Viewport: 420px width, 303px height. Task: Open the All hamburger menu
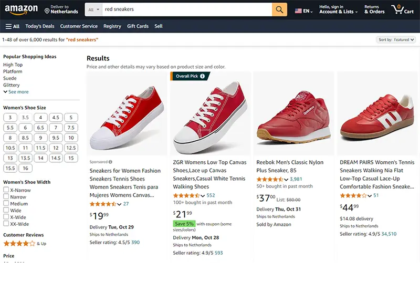tap(13, 26)
